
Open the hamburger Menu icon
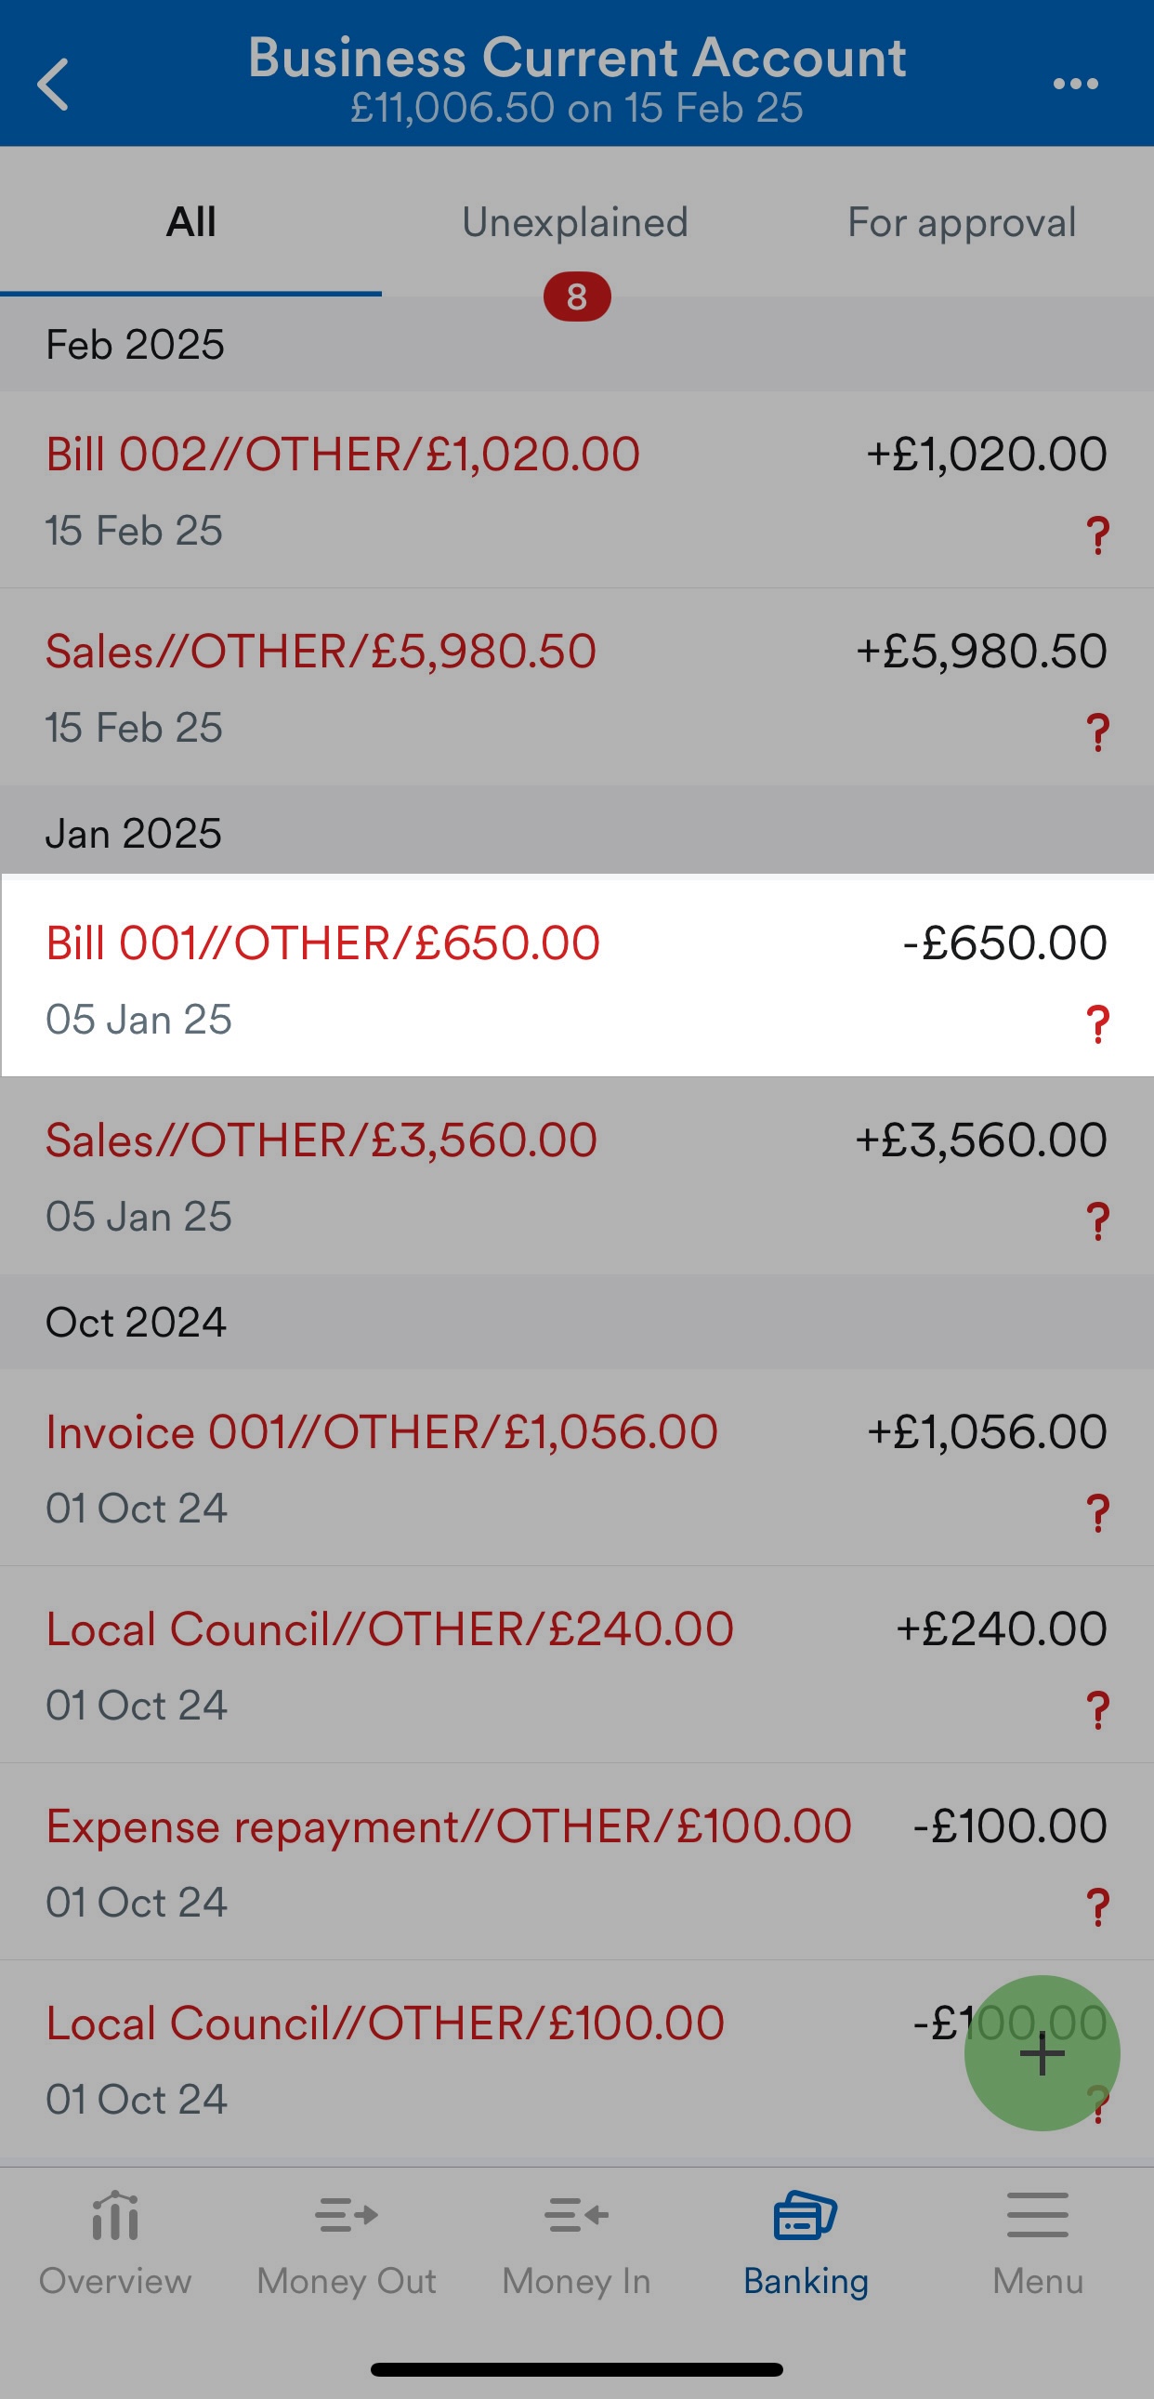pos(1038,2215)
